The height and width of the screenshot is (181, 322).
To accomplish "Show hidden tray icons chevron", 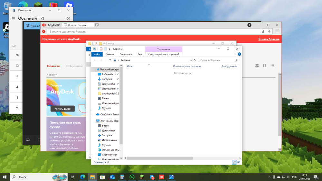I will 269,177.
